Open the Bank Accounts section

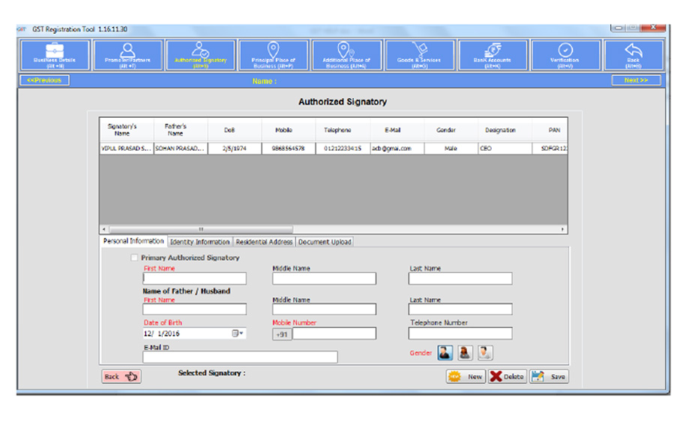pyautogui.click(x=492, y=55)
